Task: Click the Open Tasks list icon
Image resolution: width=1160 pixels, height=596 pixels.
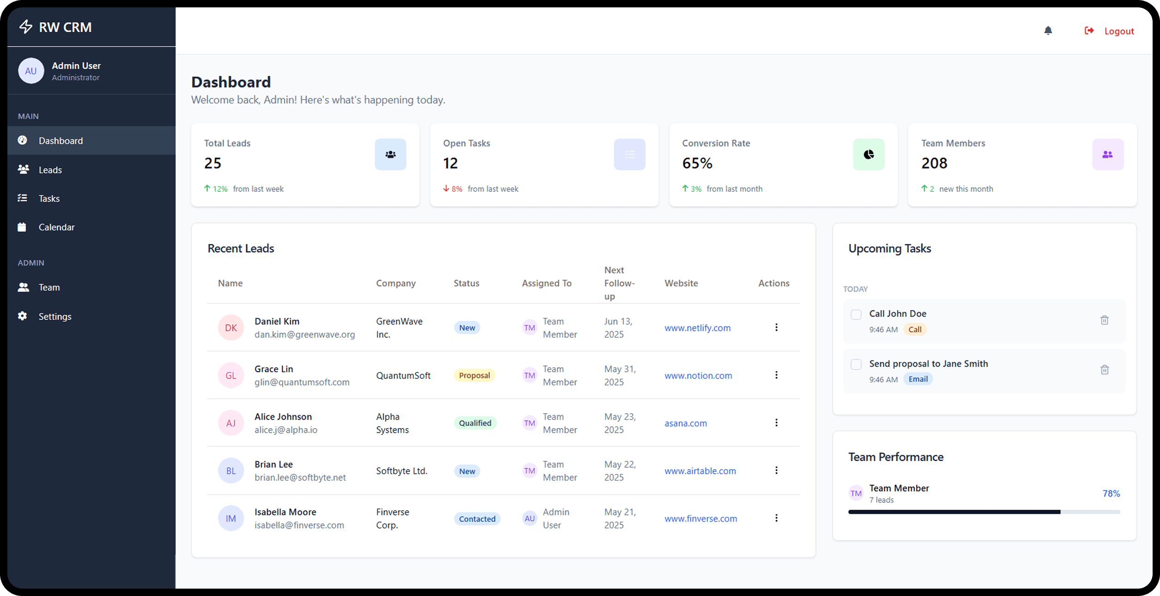Action: click(x=629, y=155)
